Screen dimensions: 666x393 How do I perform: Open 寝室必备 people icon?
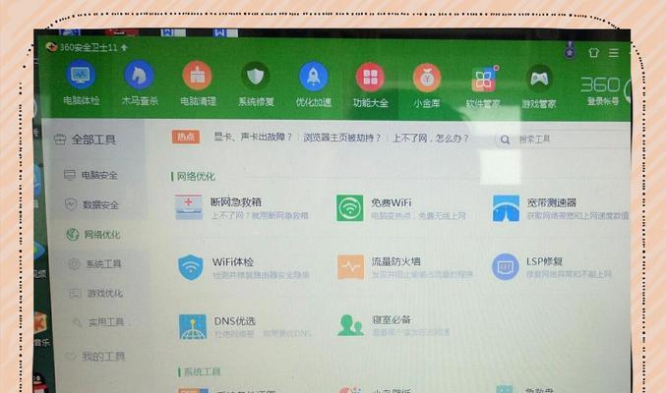pos(351,325)
